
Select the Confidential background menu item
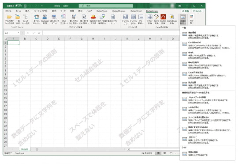[x=207, y=45]
